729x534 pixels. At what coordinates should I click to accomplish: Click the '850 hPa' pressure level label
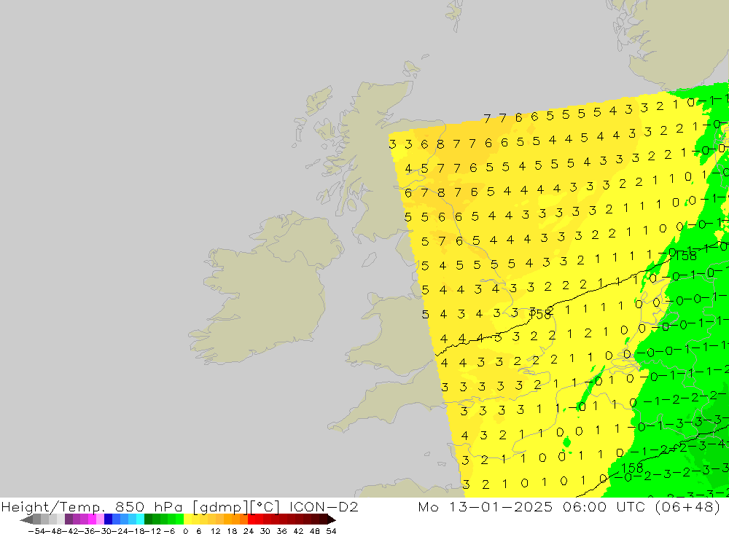(149, 506)
